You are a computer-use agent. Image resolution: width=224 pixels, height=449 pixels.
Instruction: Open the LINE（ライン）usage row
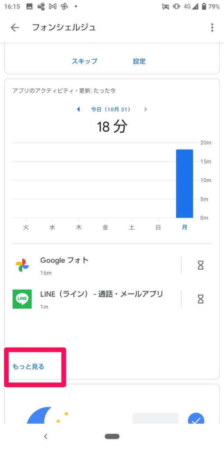(x=96, y=299)
